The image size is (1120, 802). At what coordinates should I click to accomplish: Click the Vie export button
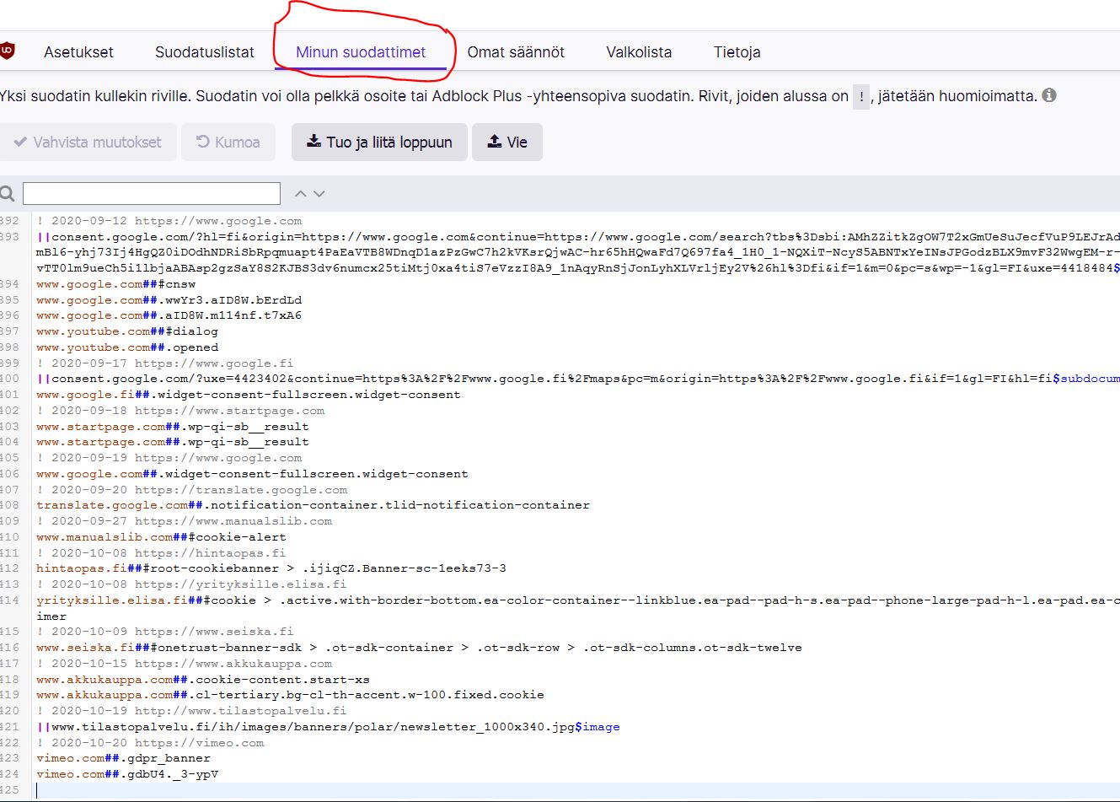[x=507, y=142]
